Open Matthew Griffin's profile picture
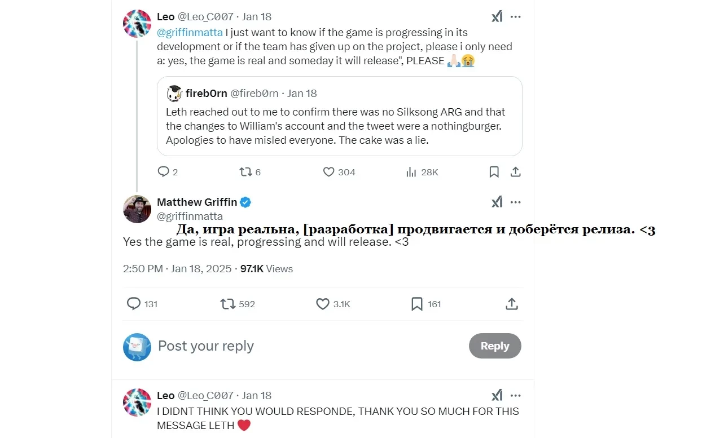Screen dimensions: 724x438 click(137, 209)
